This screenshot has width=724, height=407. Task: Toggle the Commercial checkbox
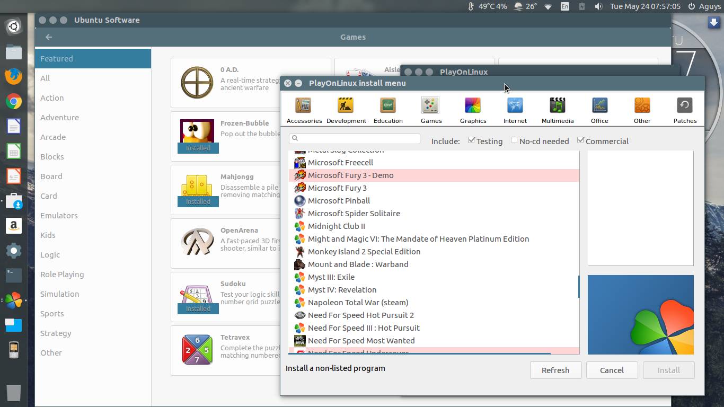[580, 140]
